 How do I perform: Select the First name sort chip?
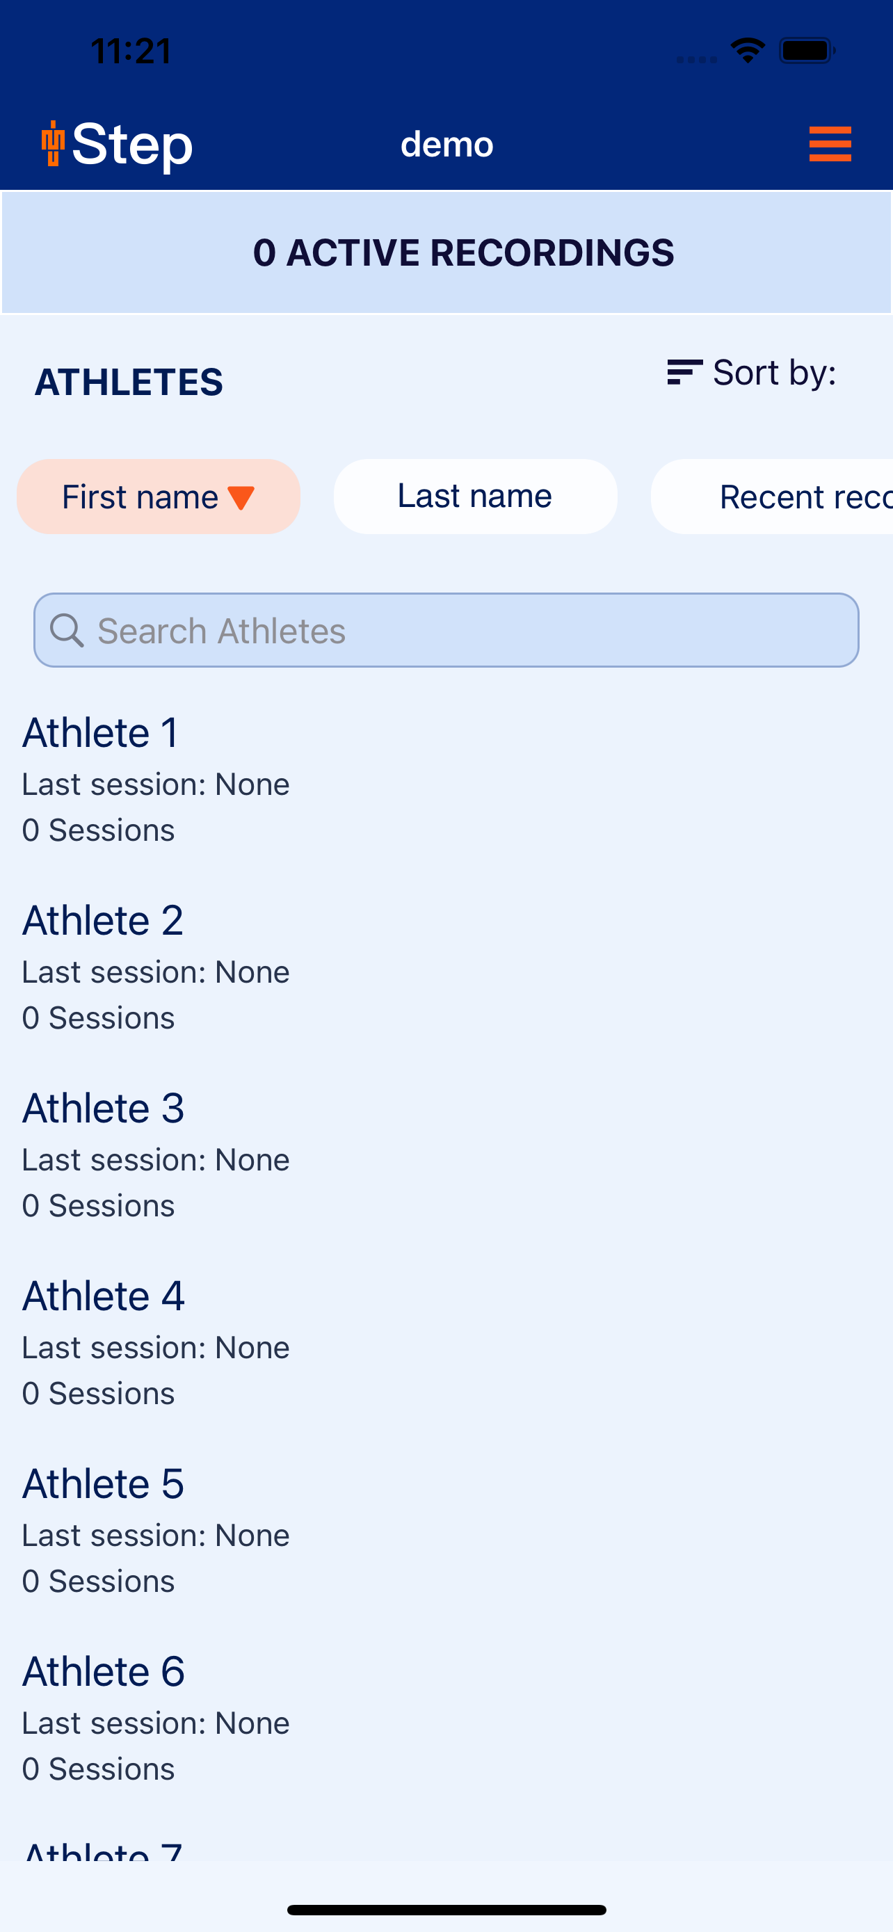click(x=158, y=497)
